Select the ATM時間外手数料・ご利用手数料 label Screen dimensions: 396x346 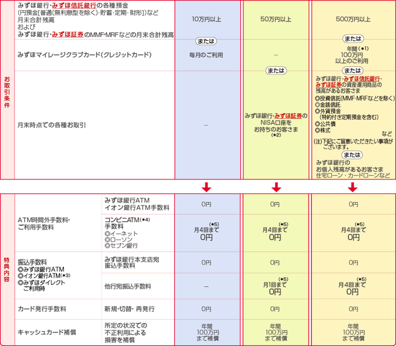click(x=44, y=224)
